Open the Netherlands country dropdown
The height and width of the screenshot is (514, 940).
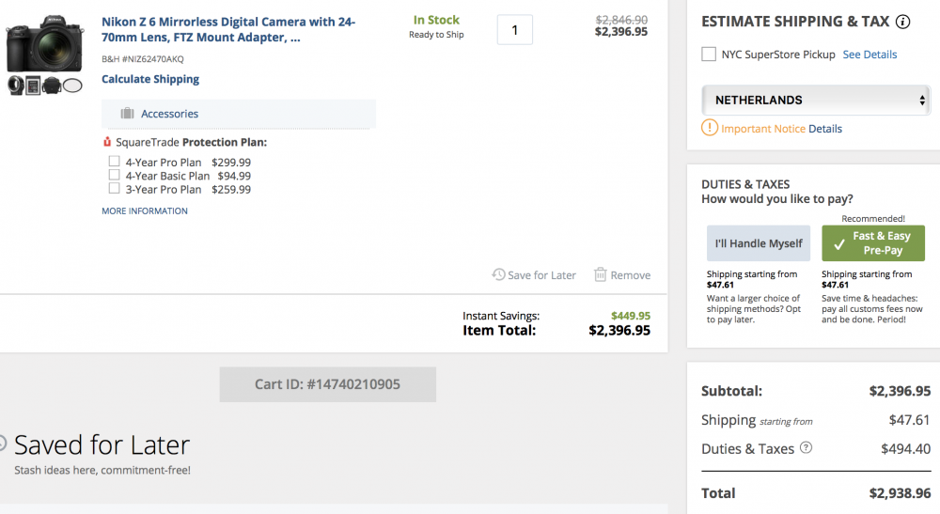[x=815, y=100]
